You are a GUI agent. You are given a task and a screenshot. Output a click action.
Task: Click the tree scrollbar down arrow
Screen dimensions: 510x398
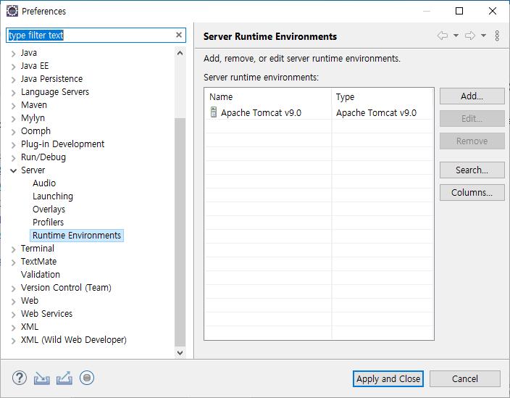pyautogui.click(x=180, y=352)
